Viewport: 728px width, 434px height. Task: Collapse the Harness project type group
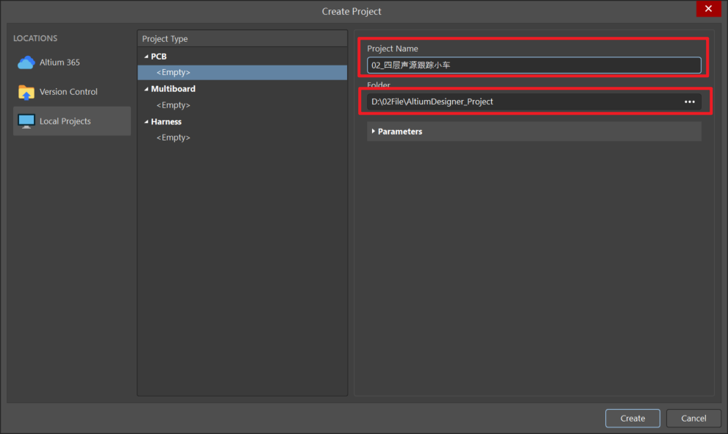click(146, 122)
